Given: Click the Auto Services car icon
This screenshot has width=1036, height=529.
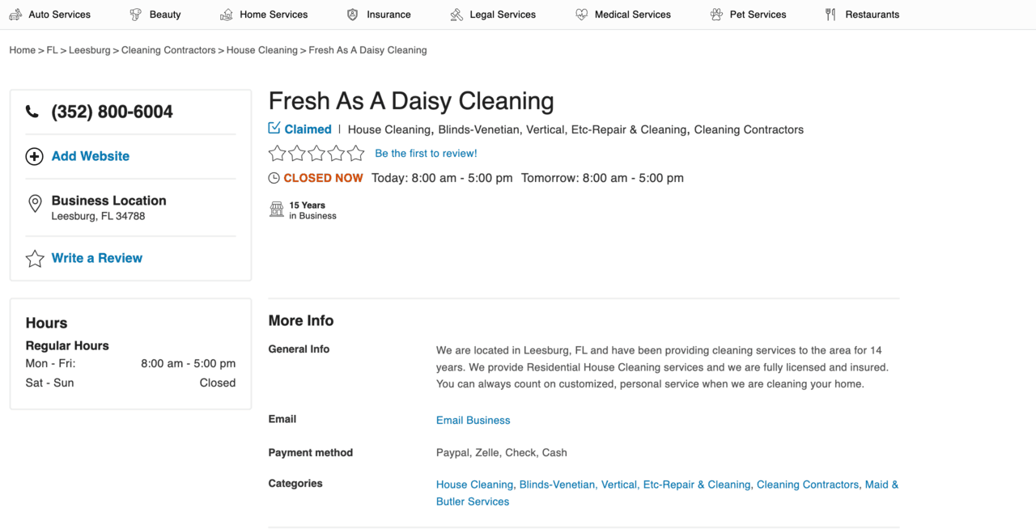Looking at the screenshot, I should point(15,15).
